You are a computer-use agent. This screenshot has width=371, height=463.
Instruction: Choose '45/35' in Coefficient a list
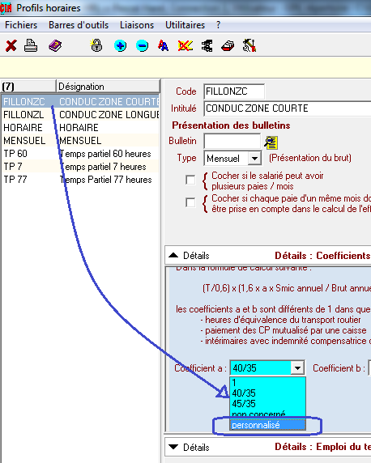[267, 403]
